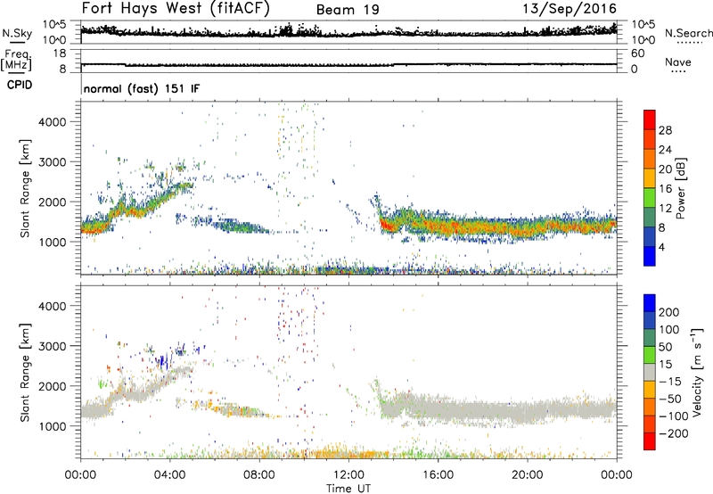Click the '18' frequency axis tick
This screenshot has width=713, height=494.
[60, 54]
